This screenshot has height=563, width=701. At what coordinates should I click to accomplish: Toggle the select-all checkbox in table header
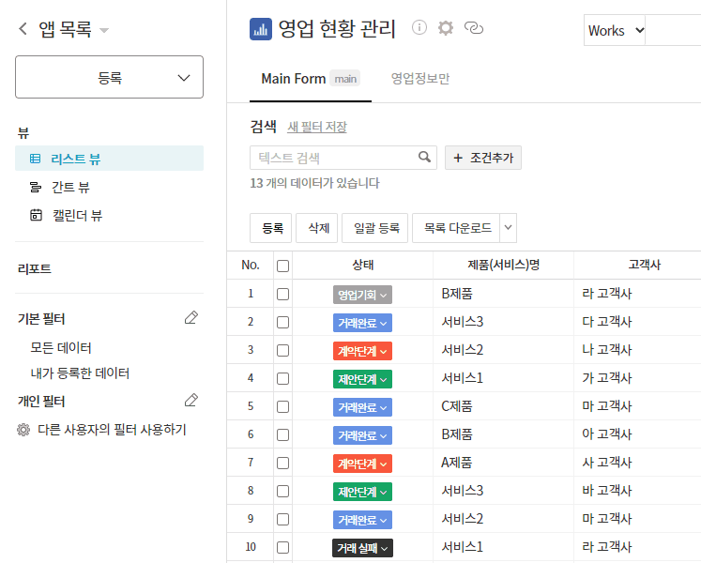coord(283,266)
